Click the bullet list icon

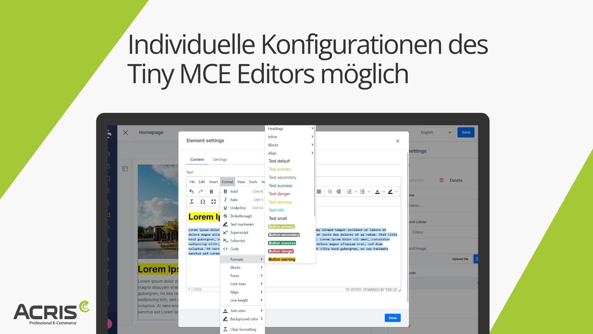363,192
